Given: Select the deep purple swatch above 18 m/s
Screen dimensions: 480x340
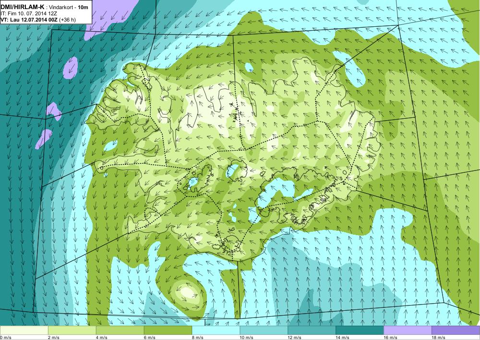Looking at the screenshot, I should tap(456, 330).
